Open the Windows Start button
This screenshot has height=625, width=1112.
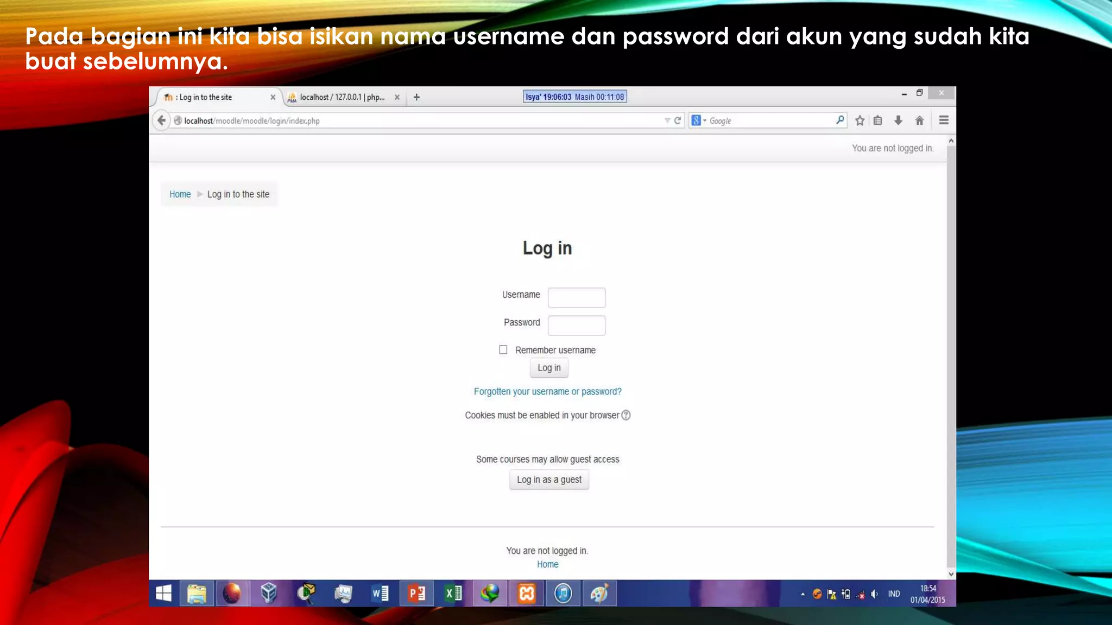click(163, 593)
